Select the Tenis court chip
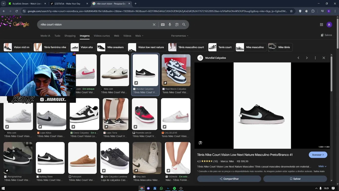 click(x=221, y=47)
